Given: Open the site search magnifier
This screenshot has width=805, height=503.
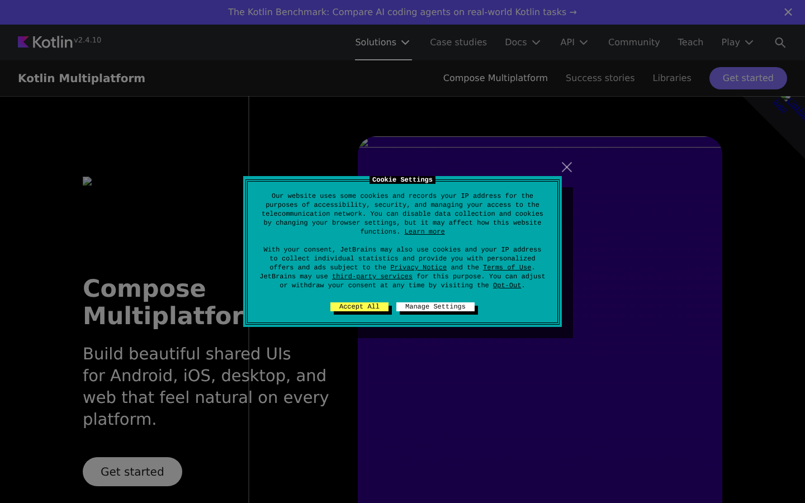Looking at the screenshot, I should (x=780, y=42).
